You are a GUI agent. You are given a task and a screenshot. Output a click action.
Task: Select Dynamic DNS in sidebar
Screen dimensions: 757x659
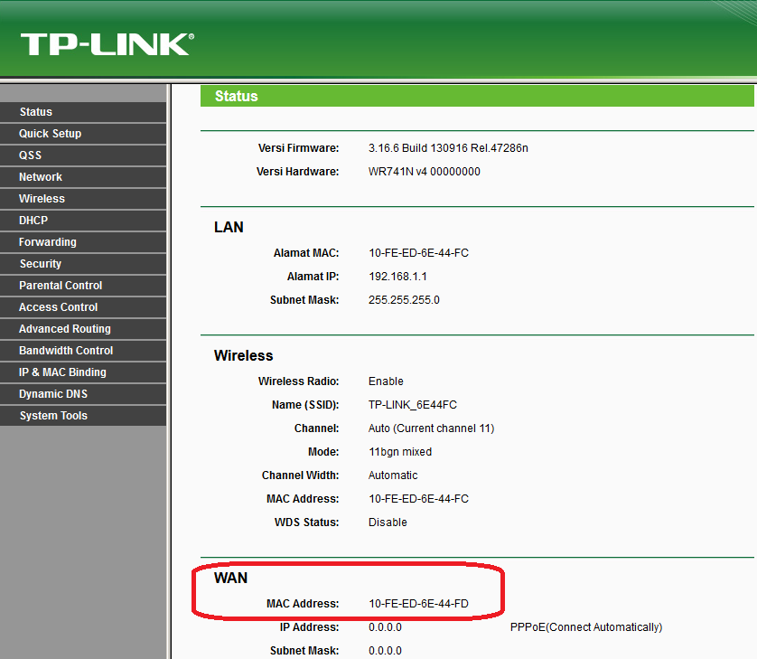[x=83, y=394]
